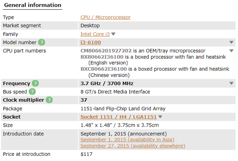Expand the Socket 1151 dropdown arrow

pyautogui.click(x=160, y=117)
